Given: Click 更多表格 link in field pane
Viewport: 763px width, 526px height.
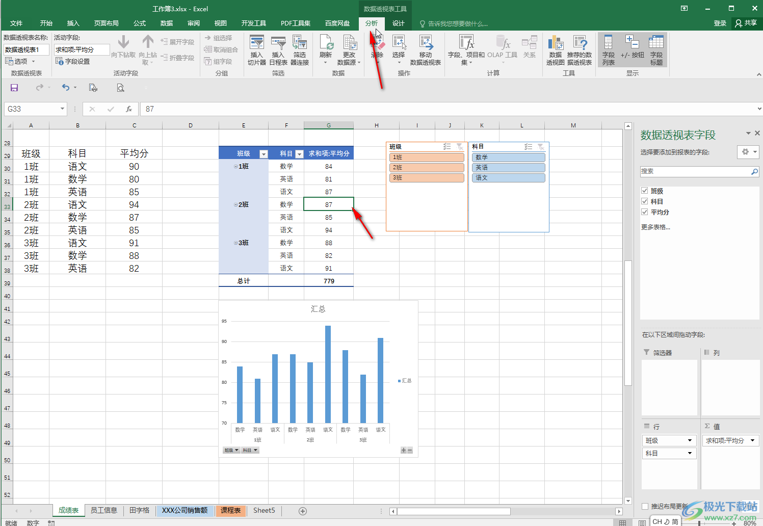Looking at the screenshot, I should [x=655, y=227].
